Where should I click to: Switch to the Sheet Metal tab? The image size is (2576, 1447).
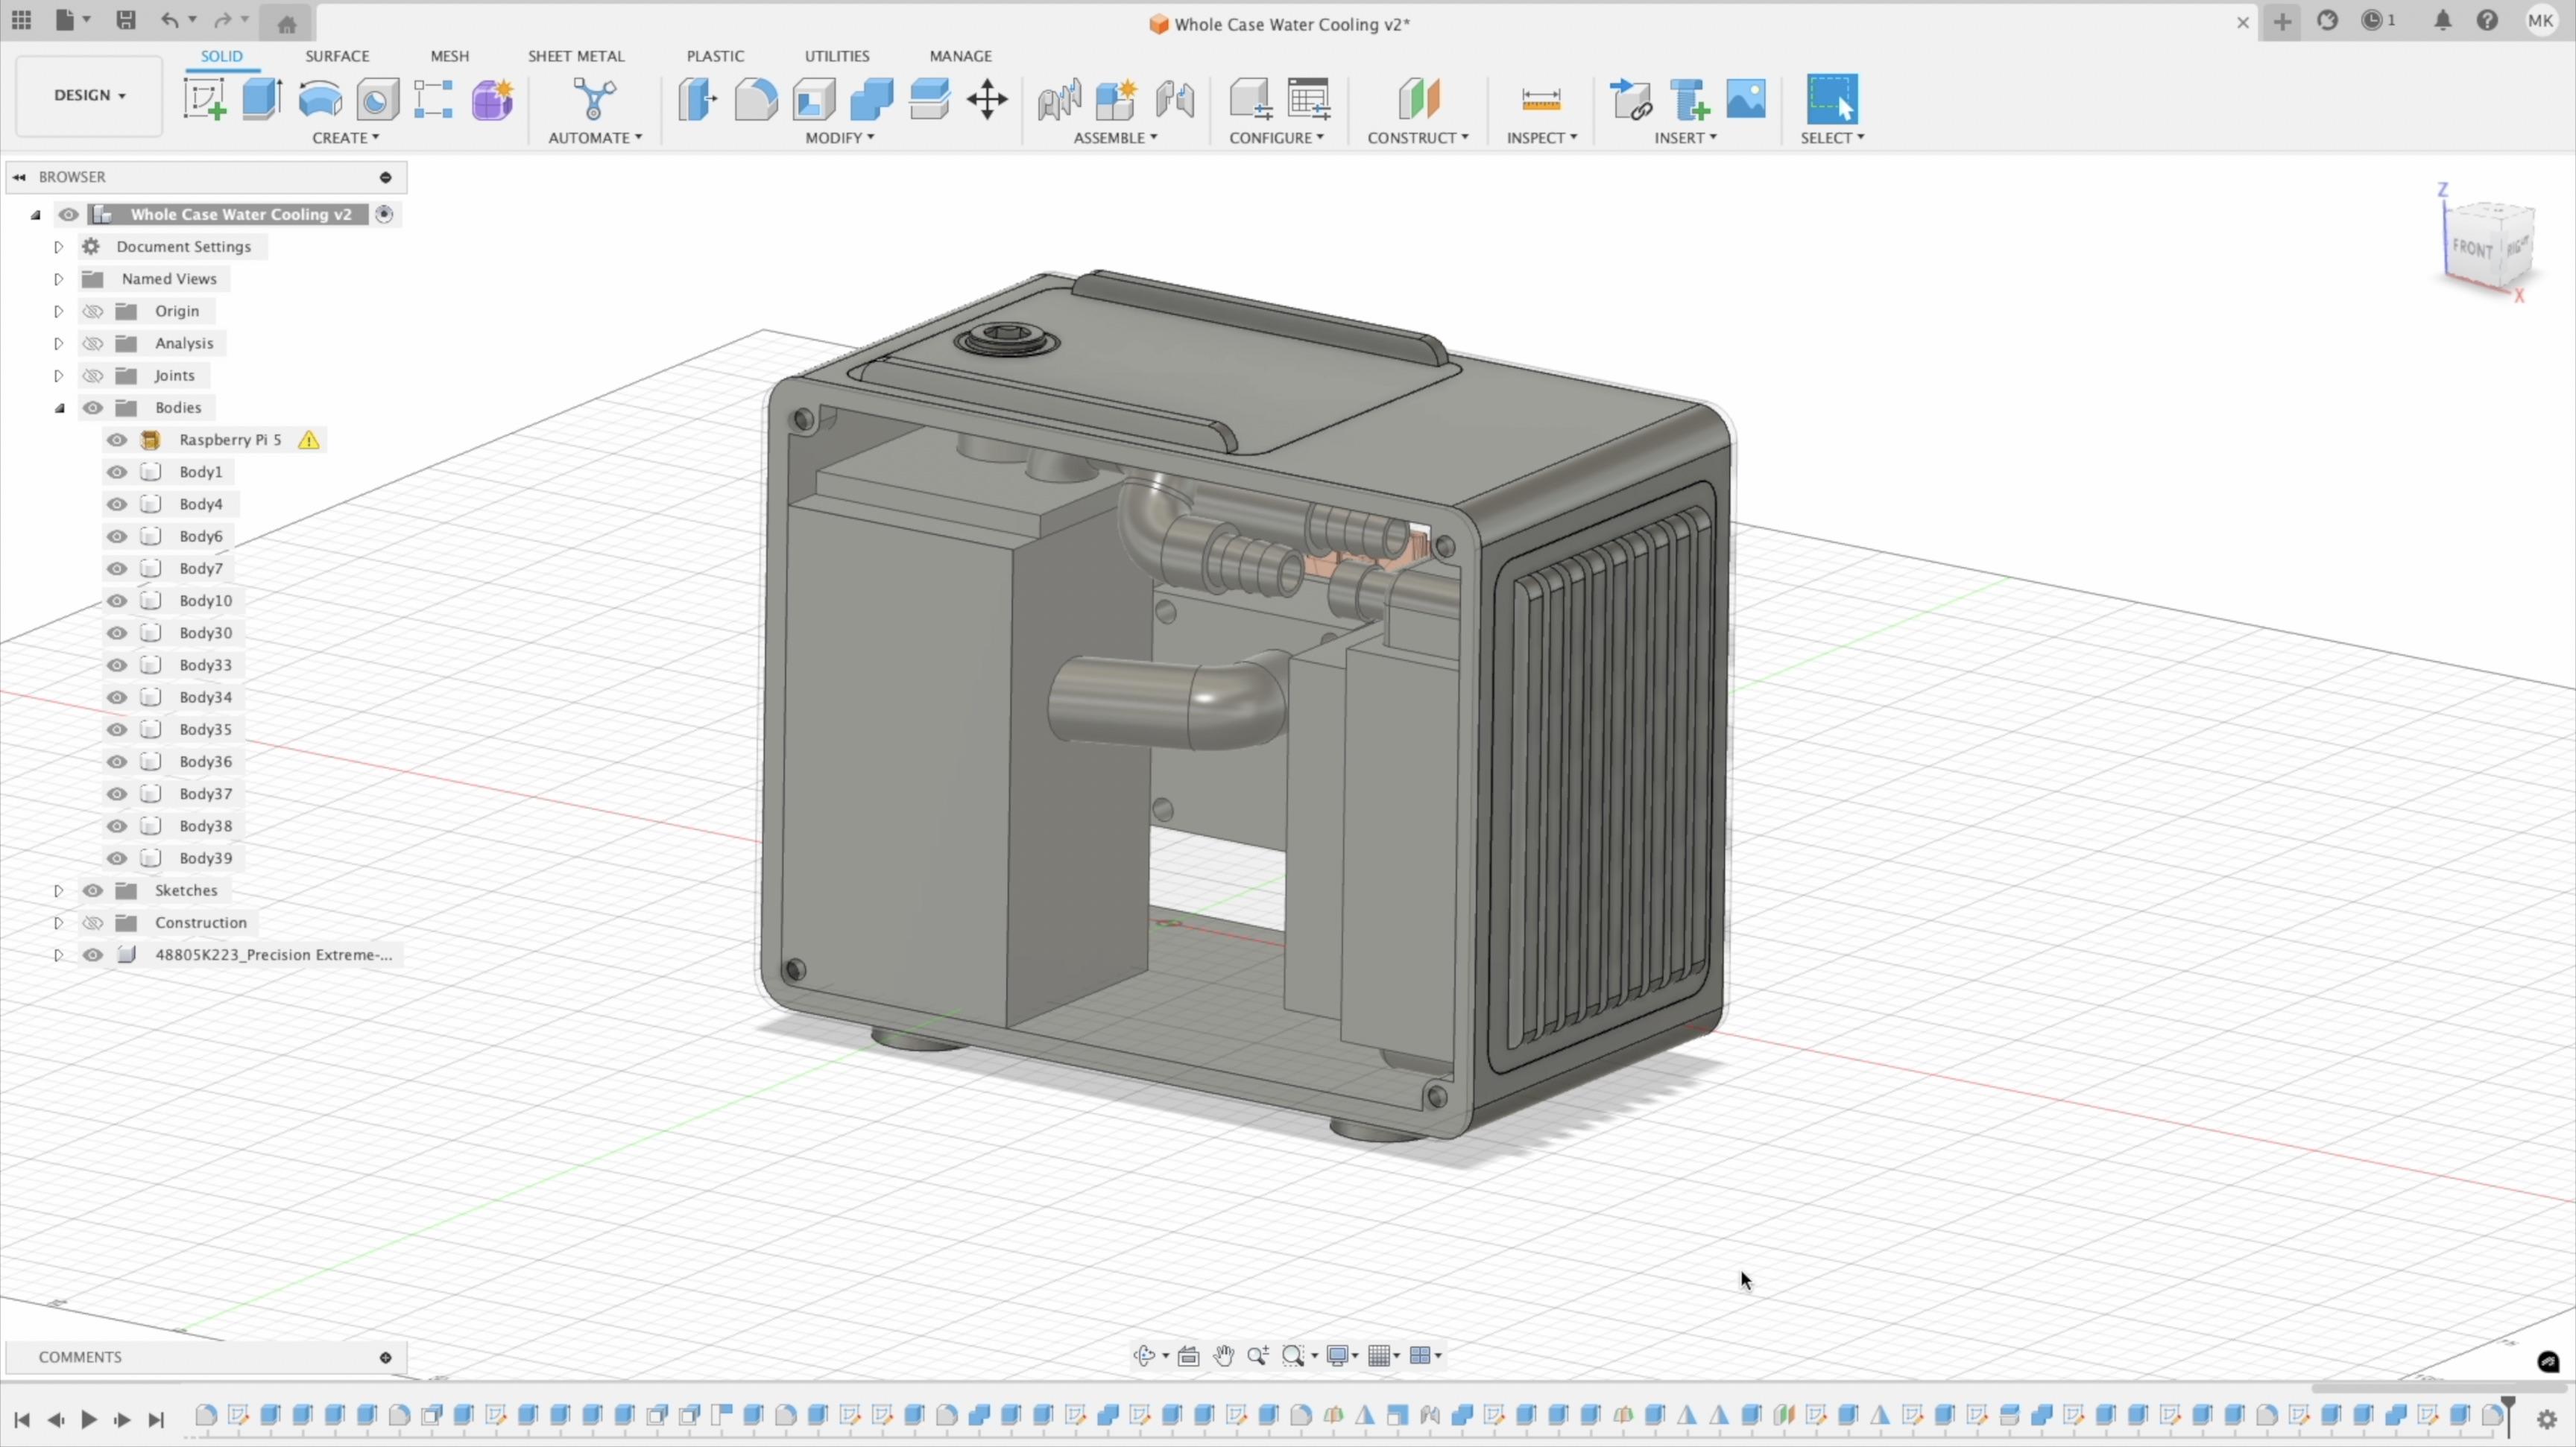[575, 55]
